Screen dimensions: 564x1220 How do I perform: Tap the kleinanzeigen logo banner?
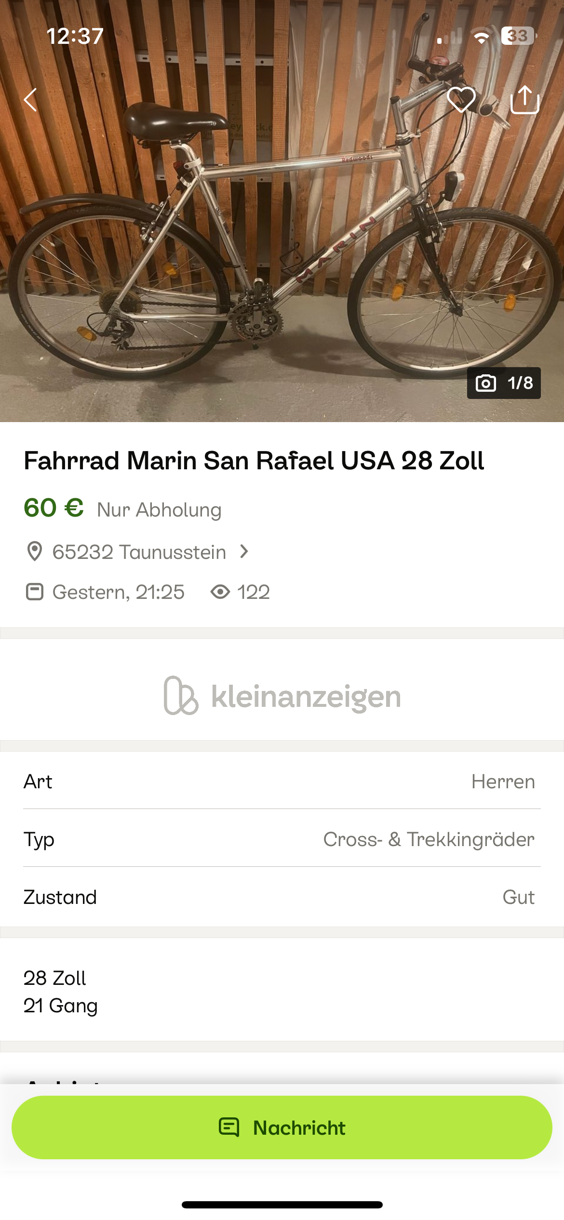[282, 696]
